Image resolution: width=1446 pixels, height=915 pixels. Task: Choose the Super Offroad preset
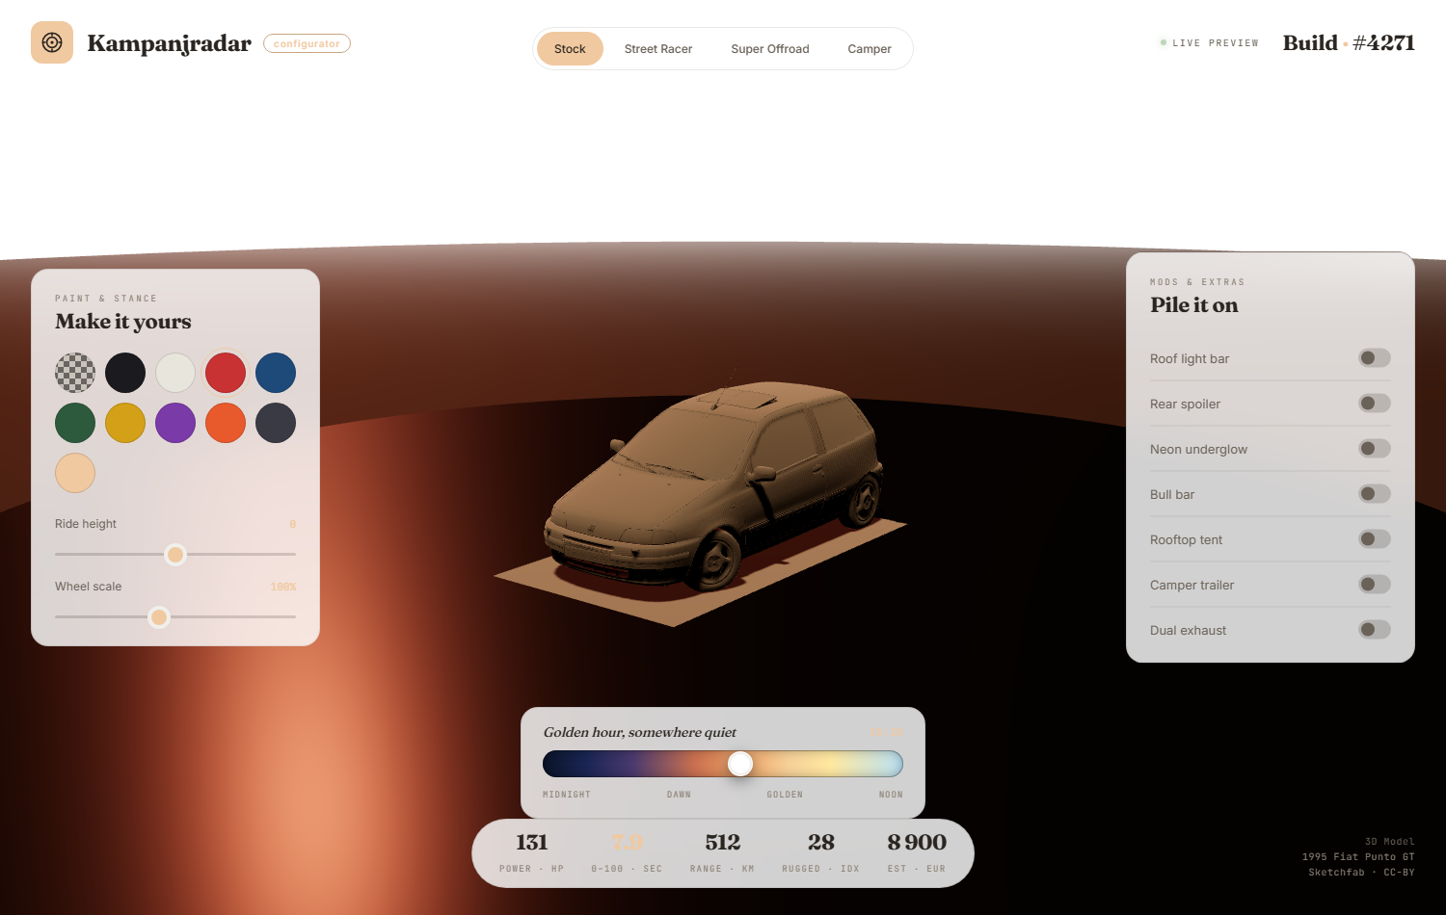(770, 49)
